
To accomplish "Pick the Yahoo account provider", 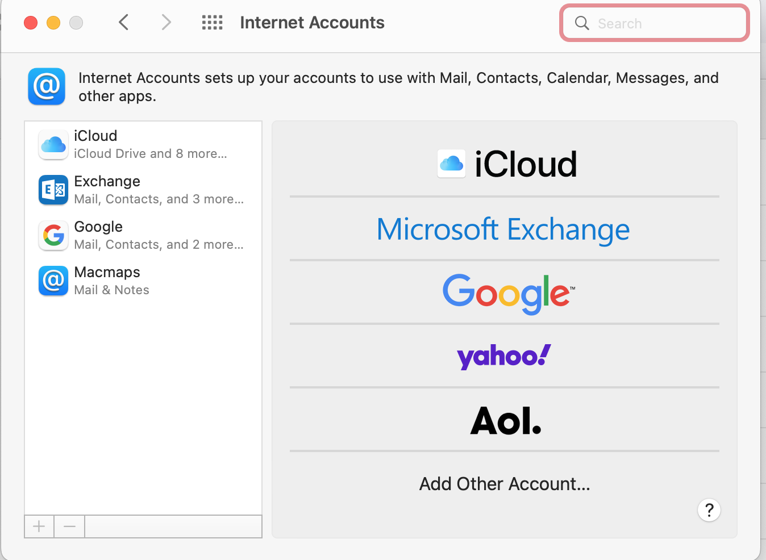I will [x=504, y=357].
